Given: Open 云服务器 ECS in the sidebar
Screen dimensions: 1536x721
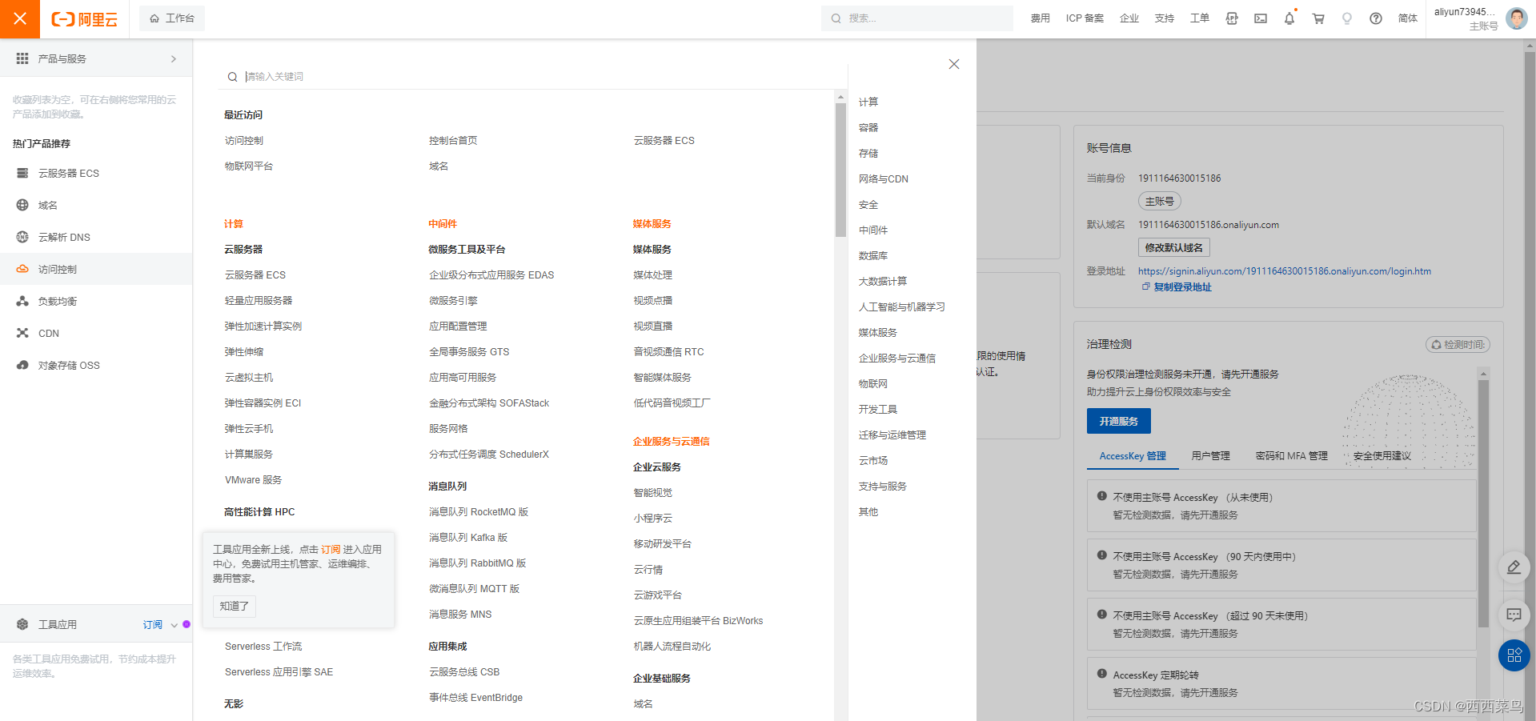Looking at the screenshot, I should [96, 174].
